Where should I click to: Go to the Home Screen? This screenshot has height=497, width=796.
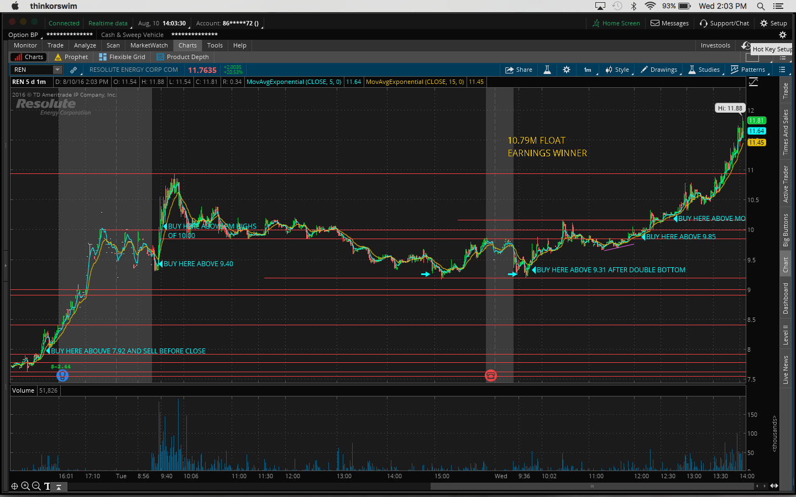(x=616, y=23)
